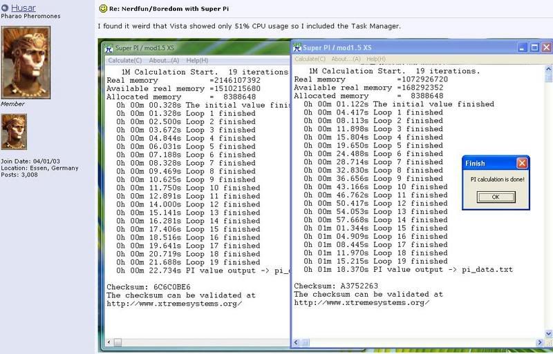Click the status icon beside Husar's username
The height and width of the screenshot is (354, 553).
(5, 8)
